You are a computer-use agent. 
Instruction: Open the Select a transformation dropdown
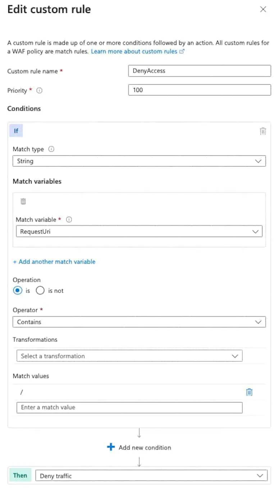(129, 356)
